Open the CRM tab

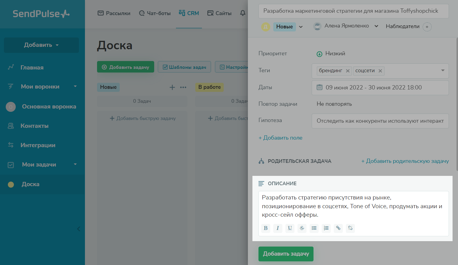[189, 13]
